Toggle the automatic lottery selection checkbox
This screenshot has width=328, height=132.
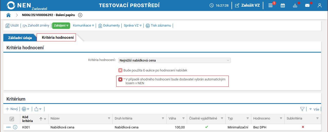coord(120,79)
